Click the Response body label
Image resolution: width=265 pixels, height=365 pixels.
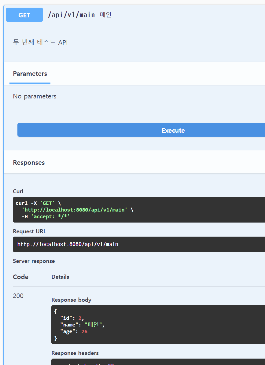pyautogui.click(x=72, y=300)
